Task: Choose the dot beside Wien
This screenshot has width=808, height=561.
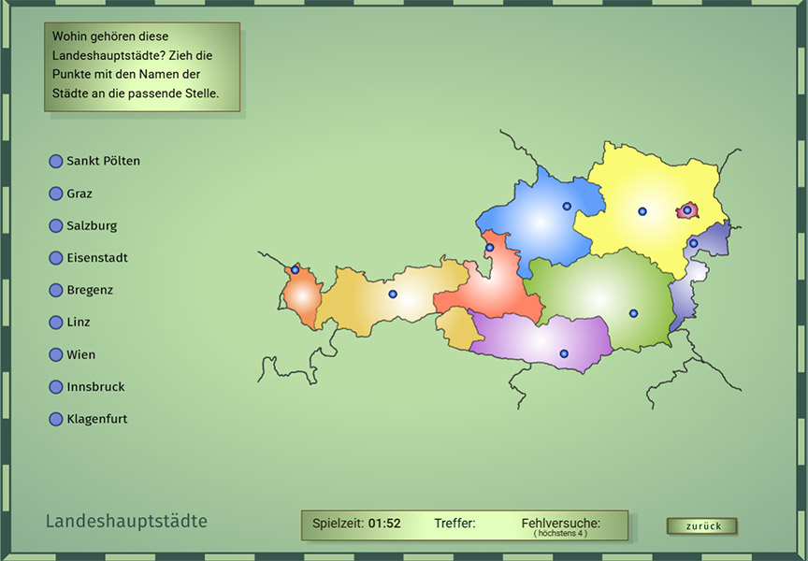Action: coord(55,355)
